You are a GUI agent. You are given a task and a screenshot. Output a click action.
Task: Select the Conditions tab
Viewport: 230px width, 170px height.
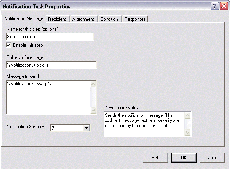click(x=110, y=19)
